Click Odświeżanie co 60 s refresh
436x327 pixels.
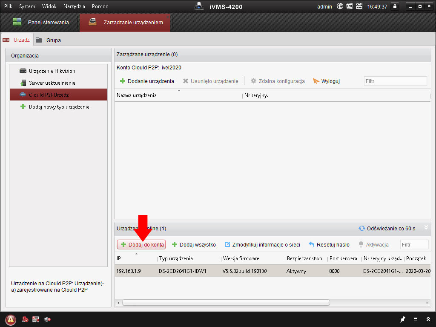pyautogui.click(x=387, y=229)
